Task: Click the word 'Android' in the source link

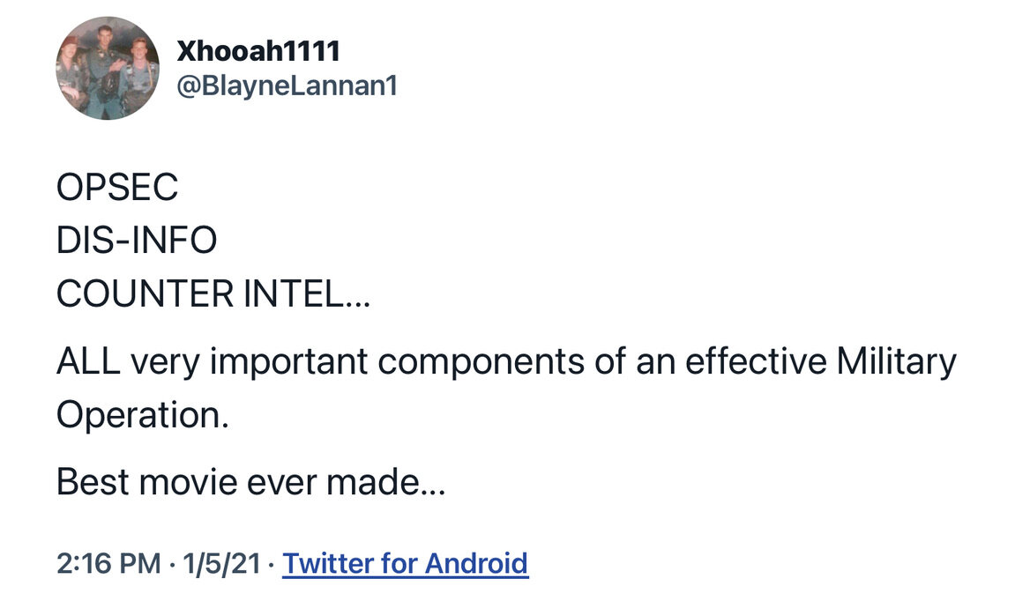Action: click(476, 563)
